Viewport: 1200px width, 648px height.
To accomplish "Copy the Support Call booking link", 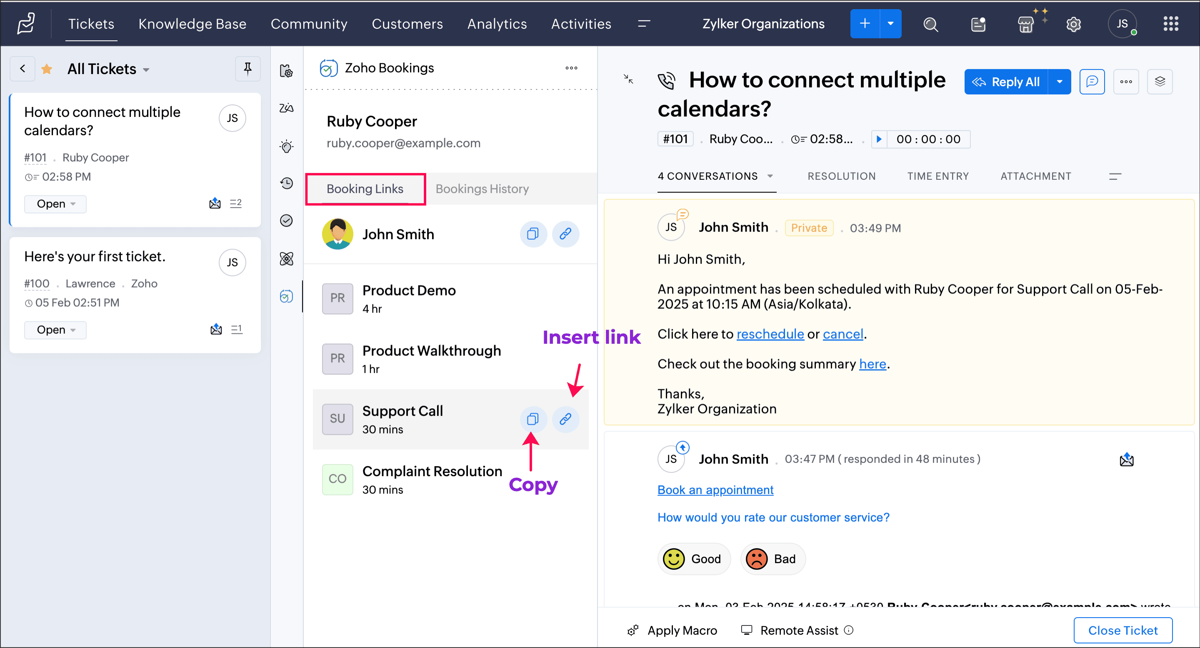I will point(532,419).
